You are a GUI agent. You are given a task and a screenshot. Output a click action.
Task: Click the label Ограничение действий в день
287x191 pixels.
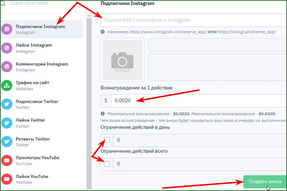point(135,127)
